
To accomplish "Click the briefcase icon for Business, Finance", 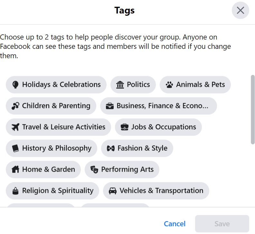I will [x=110, y=106].
